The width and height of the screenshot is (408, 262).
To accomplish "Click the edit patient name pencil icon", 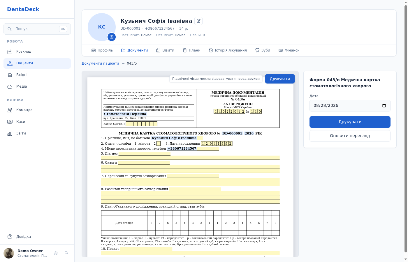I will [x=198, y=21].
